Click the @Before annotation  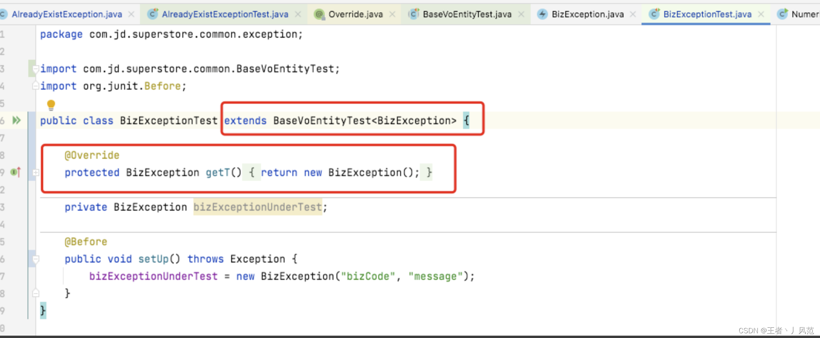click(86, 242)
